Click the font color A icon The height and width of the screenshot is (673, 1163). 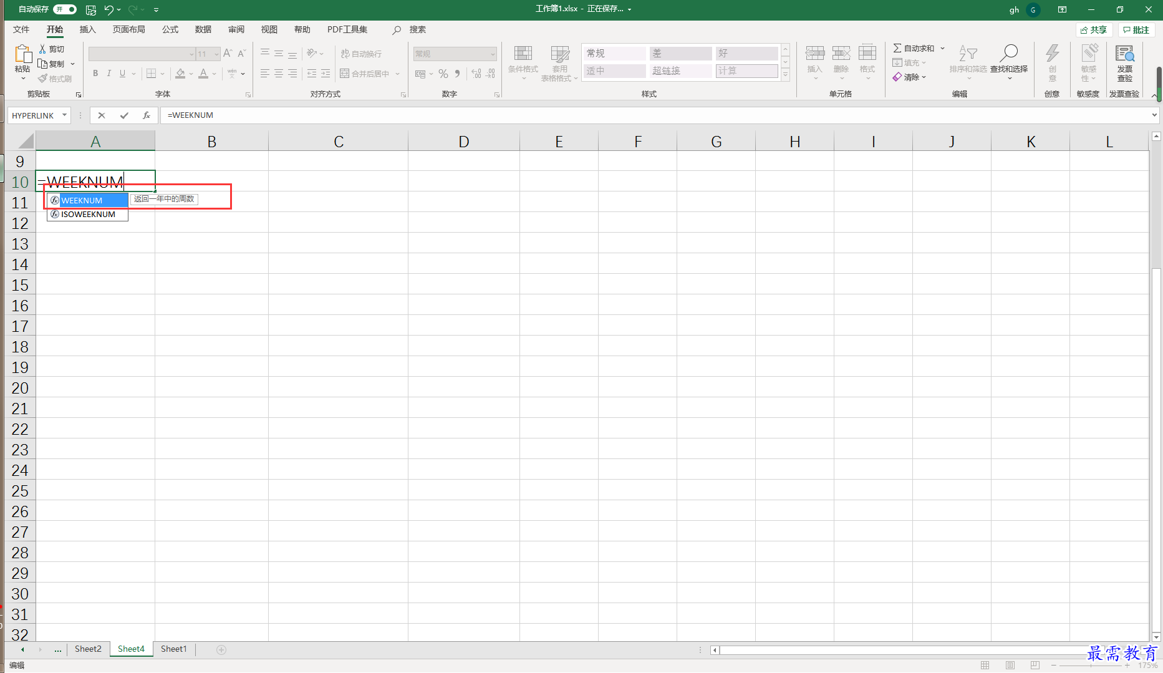click(x=203, y=74)
